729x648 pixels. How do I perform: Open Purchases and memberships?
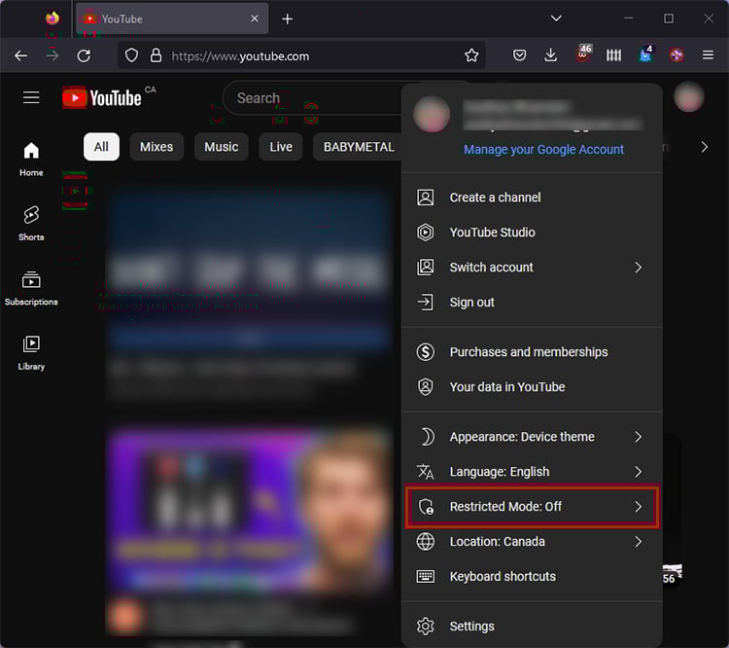tap(532, 352)
